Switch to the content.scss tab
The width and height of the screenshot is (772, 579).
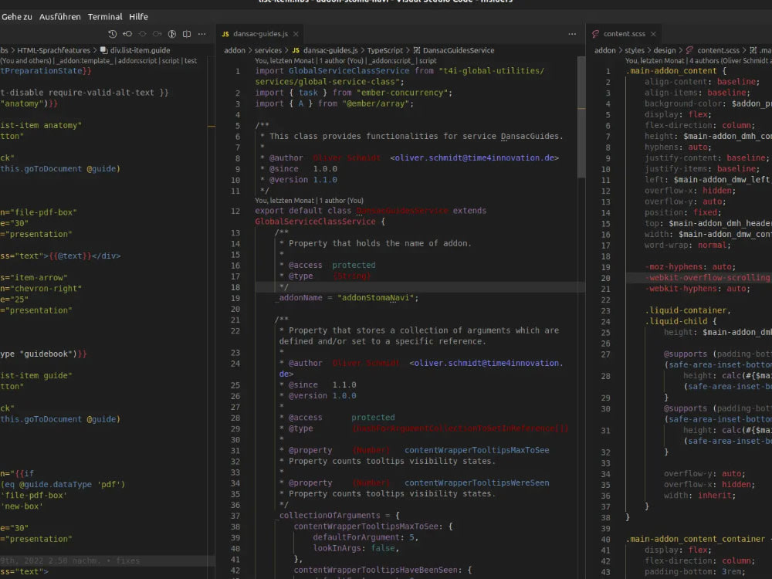point(623,34)
